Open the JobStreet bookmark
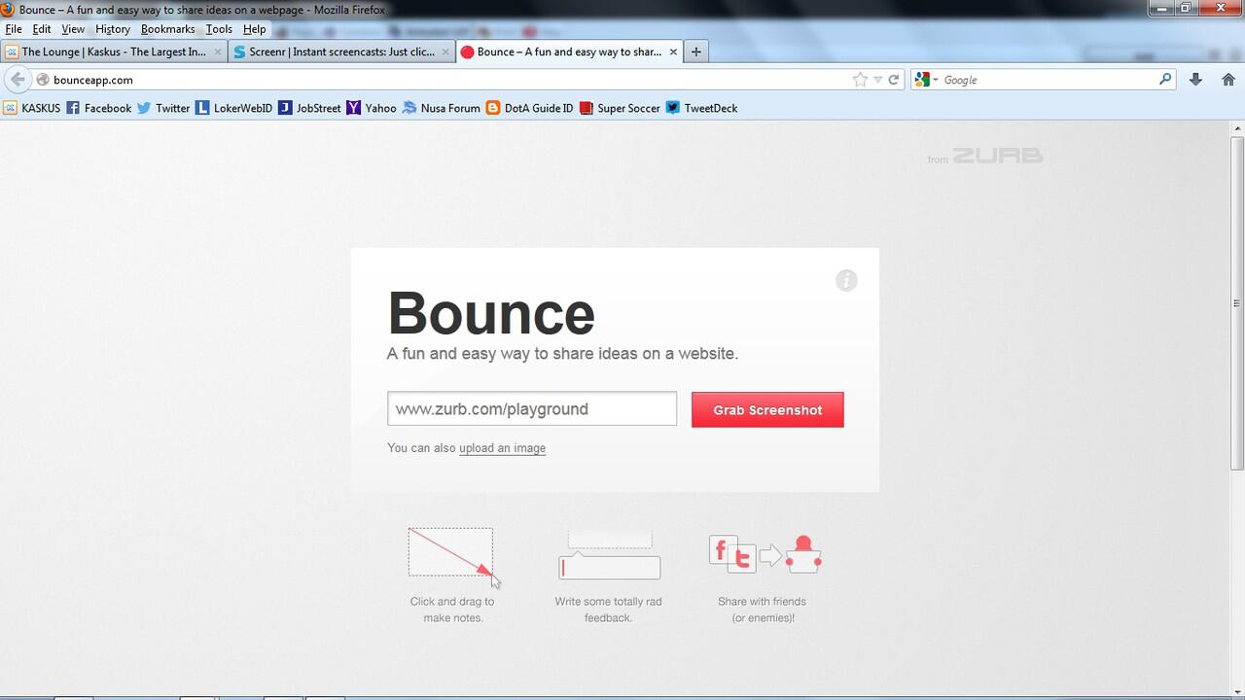Viewport: 1245px width, 700px height. pos(309,108)
